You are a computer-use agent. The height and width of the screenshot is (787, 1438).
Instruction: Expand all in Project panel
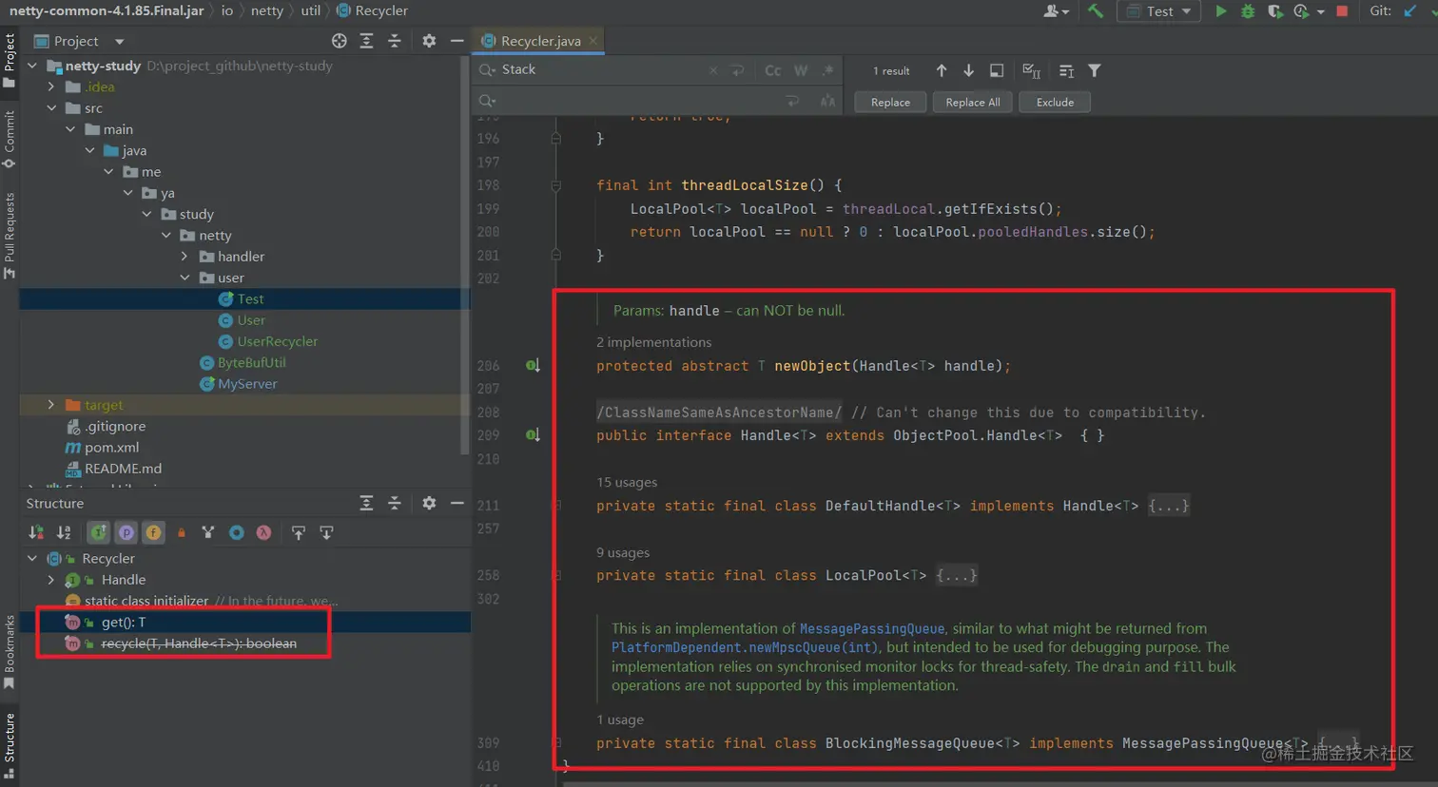click(x=366, y=41)
